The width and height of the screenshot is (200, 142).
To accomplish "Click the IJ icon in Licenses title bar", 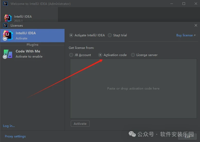I will coord(5,25).
